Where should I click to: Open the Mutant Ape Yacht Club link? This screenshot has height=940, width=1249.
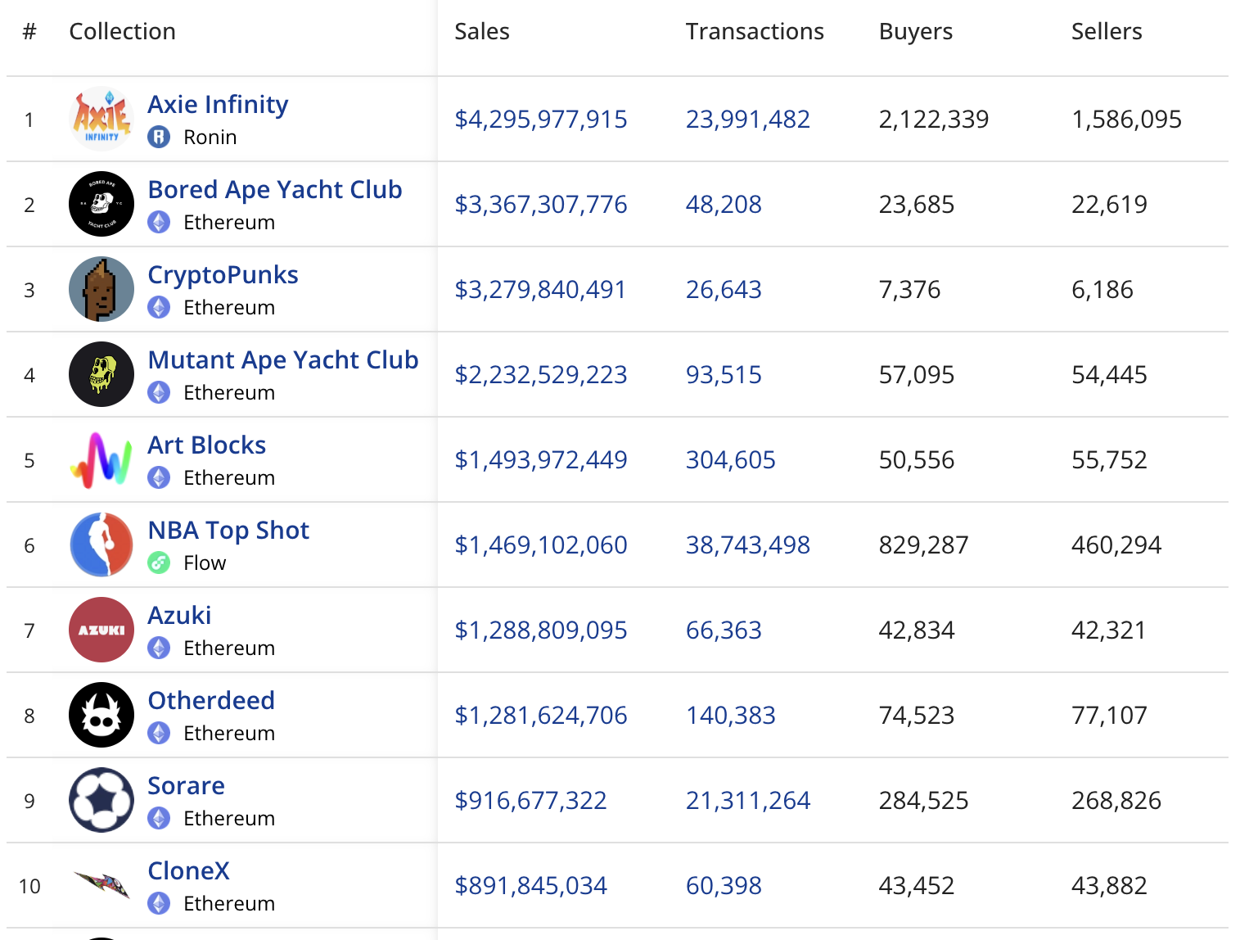(282, 360)
